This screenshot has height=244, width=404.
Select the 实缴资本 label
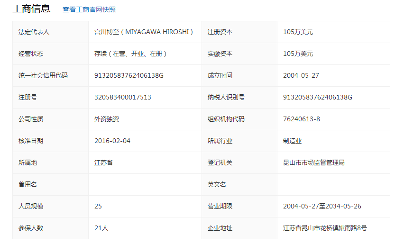(220, 54)
